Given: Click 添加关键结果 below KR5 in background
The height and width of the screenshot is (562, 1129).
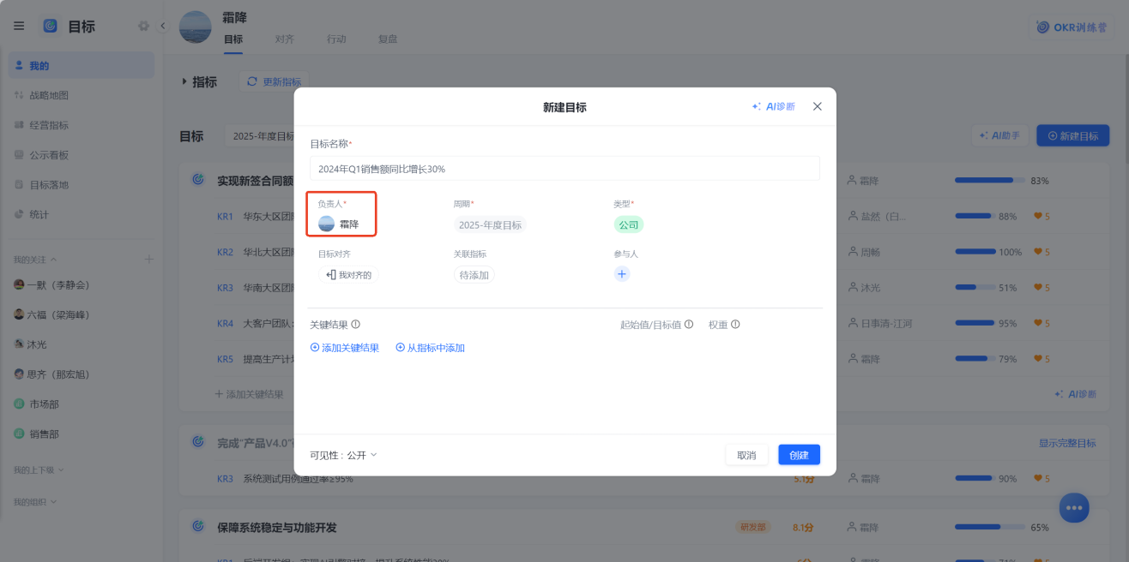Looking at the screenshot, I should [x=249, y=394].
